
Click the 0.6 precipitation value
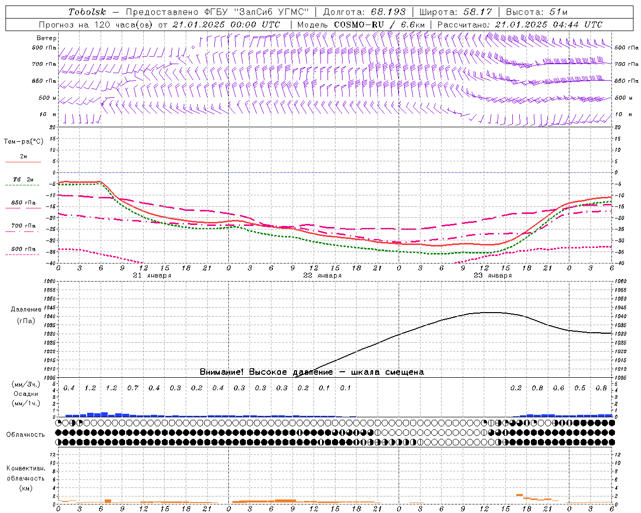[558, 388]
